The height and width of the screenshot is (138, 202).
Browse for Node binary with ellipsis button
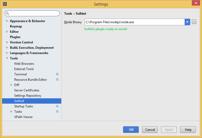tap(194, 22)
